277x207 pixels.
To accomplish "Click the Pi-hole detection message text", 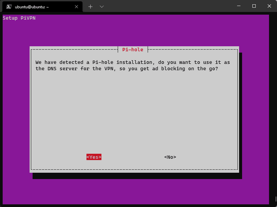I will click(132, 66).
